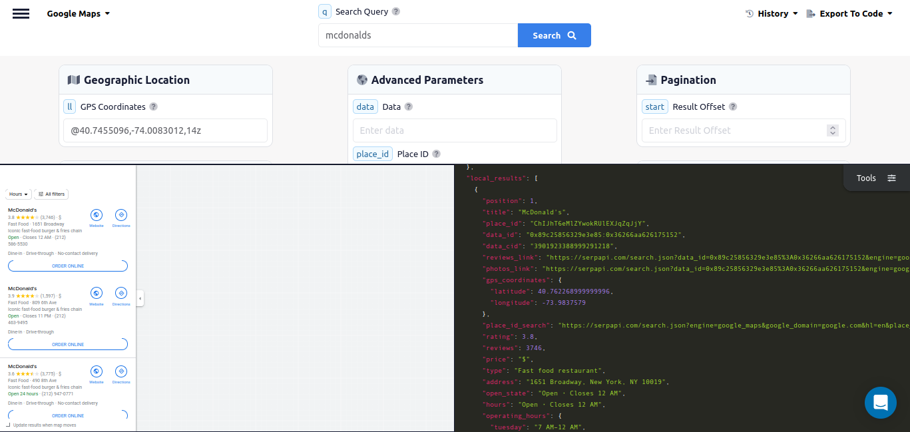Click the Pagination header icon
This screenshot has height=432, width=910.
tap(651, 80)
